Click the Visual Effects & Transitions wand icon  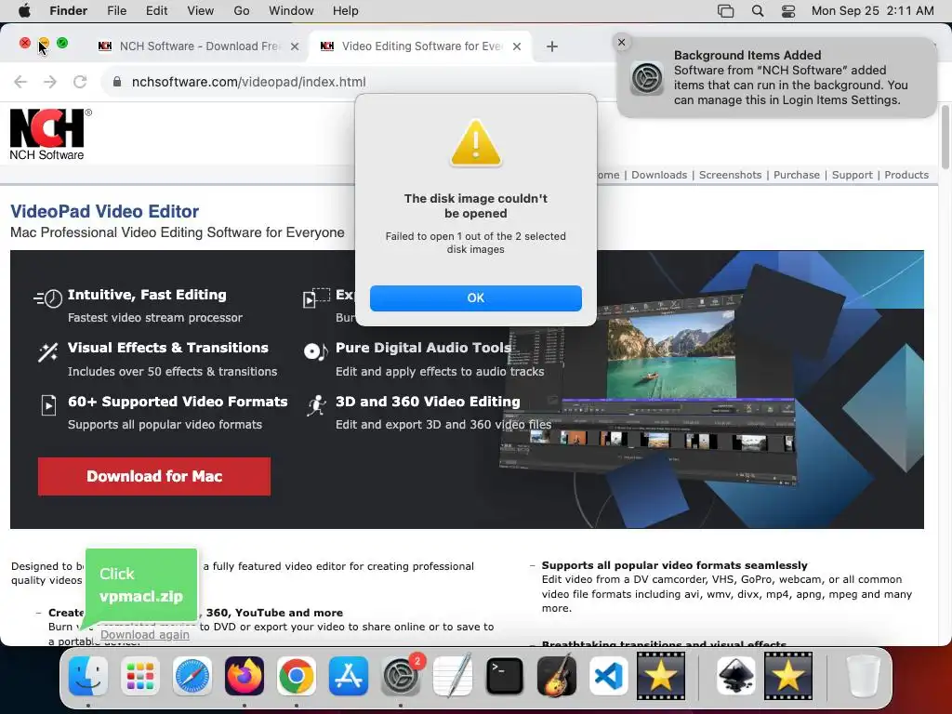pos(48,351)
